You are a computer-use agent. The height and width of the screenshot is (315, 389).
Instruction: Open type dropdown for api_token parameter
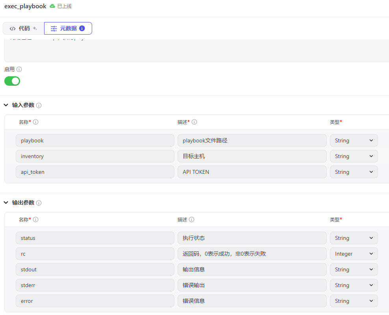click(354, 172)
